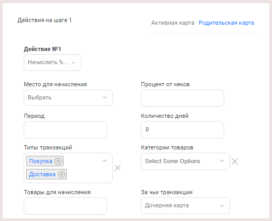Remove the Доставка tag
The width and height of the screenshot is (272, 221).
click(61, 174)
